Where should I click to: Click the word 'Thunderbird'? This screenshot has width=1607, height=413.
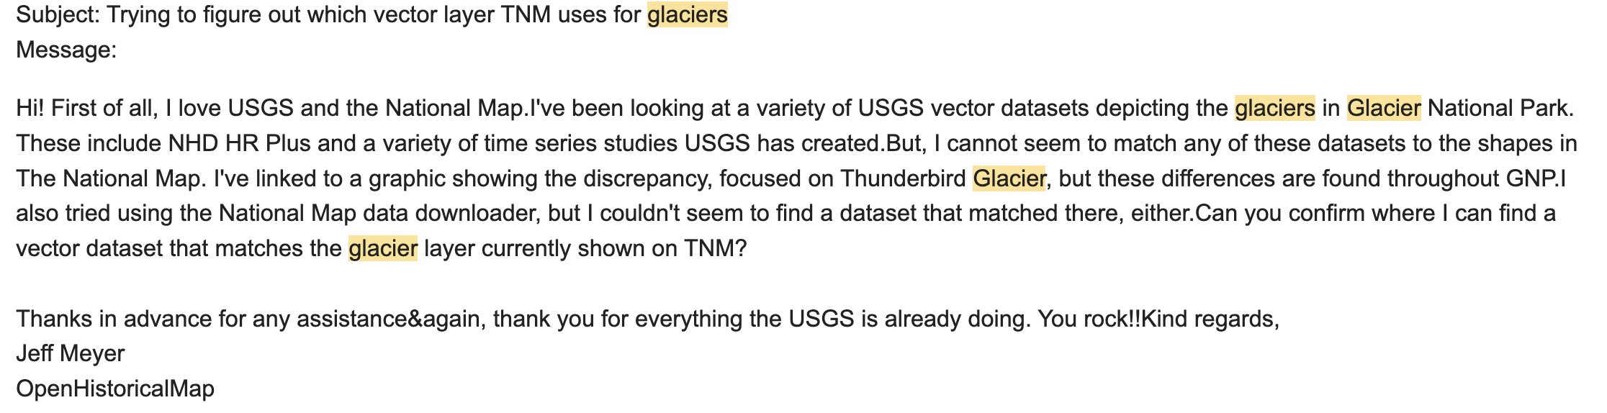(903, 178)
